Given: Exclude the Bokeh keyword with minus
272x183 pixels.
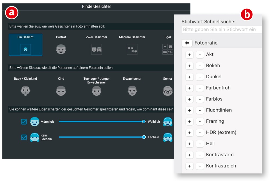Looking at the screenshot, I should (200, 66).
